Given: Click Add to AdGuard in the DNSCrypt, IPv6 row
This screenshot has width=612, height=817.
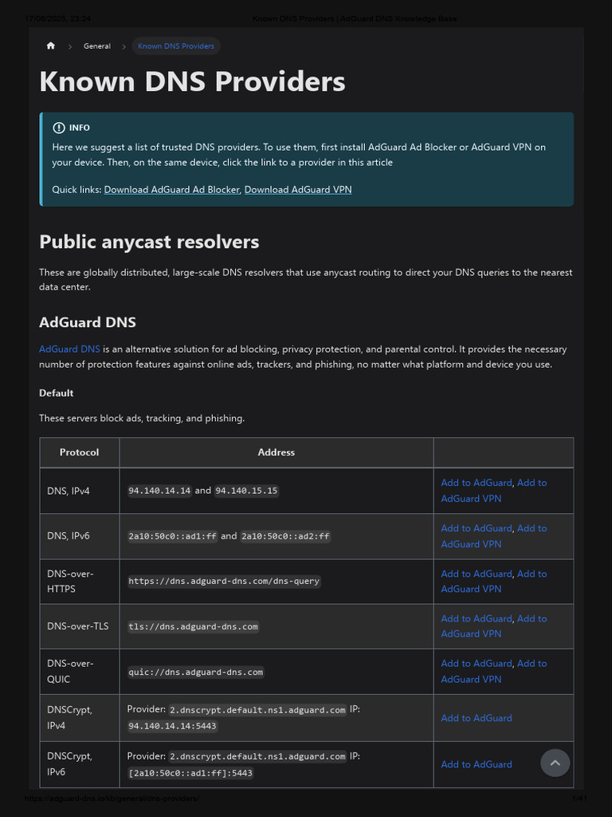Looking at the screenshot, I should [x=477, y=764].
